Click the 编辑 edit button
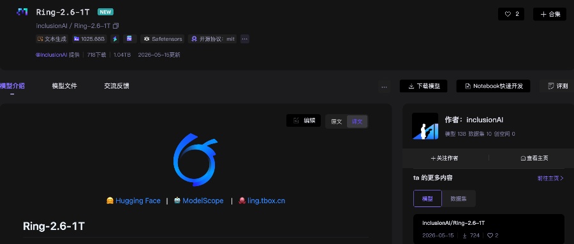This screenshot has width=574, height=244. tap(304, 120)
